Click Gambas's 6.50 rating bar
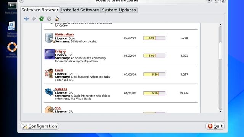The height and width of the screenshot is (137, 244). tap(154, 93)
